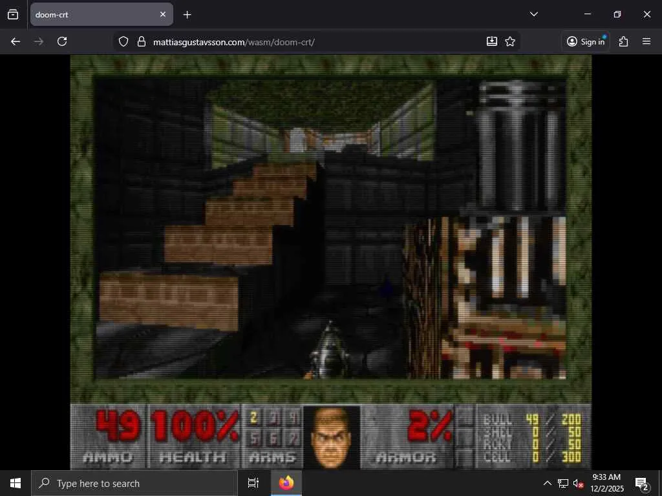Click the muted volume tray icon
The image size is (662, 496).
click(x=578, y=483)
